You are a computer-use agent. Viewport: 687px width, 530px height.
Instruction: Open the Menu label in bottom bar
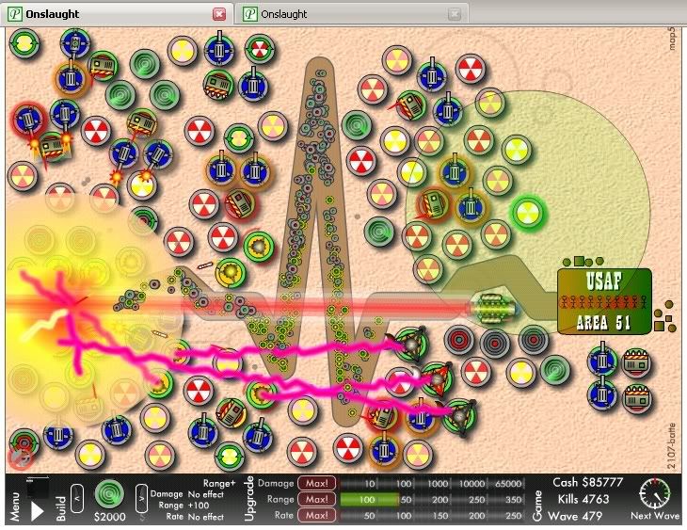click(x=15, y=506)
